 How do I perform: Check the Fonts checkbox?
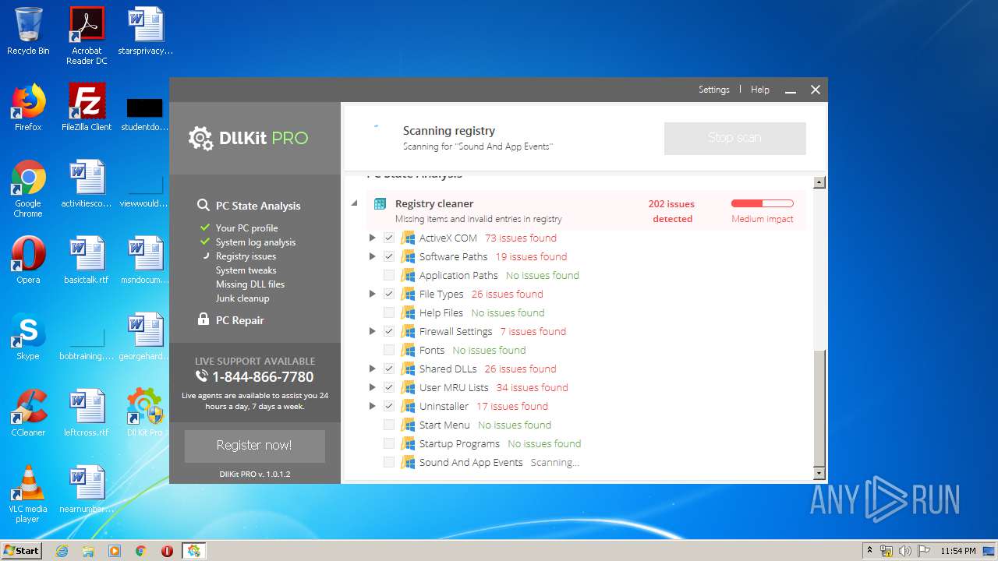(x=388, y=350)
